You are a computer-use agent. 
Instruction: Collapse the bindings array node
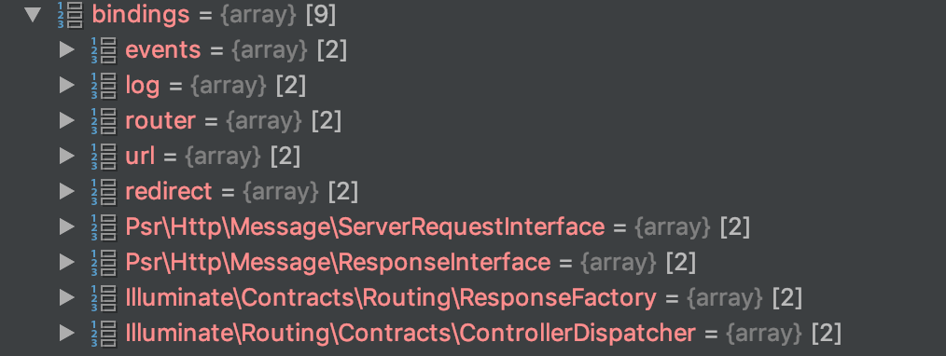34,16
